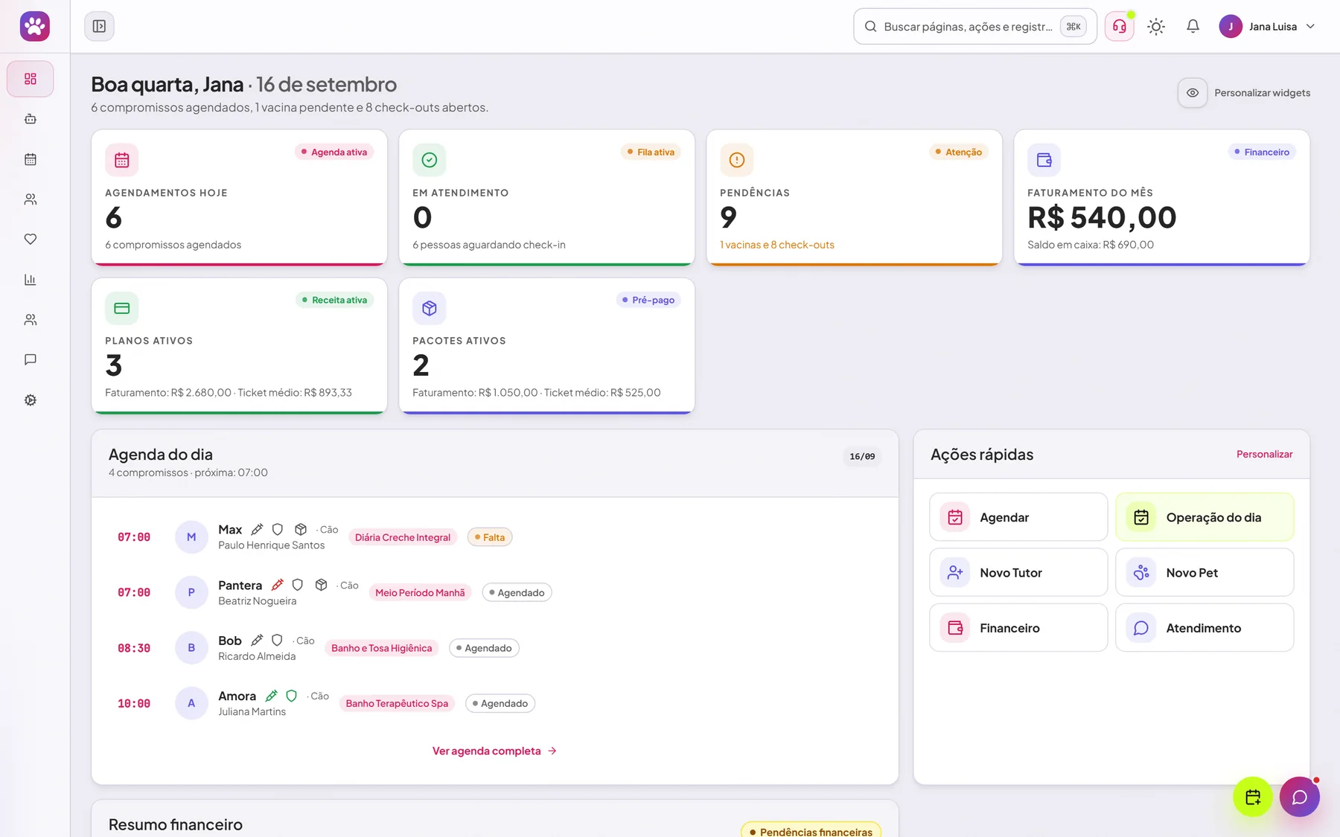
Task: Click Diária Creche Integral tag
Action: [403, 537]
